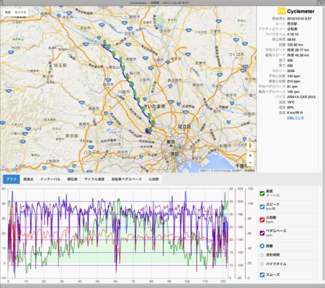Click the 東京都 label on the map
This screenshot has width=325, height=288.
click(71, 136)
